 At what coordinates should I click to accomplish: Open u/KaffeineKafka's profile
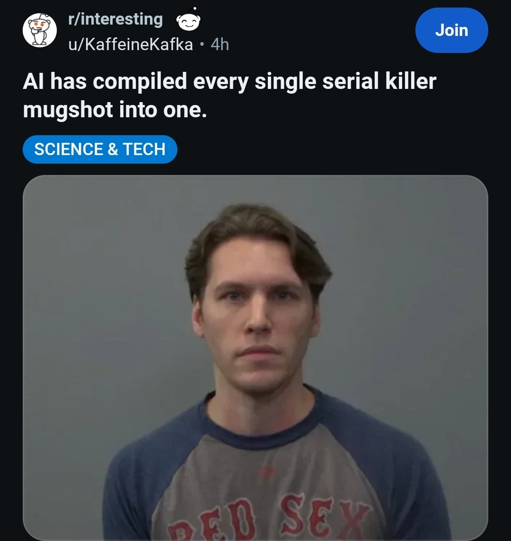click(131, 44)
